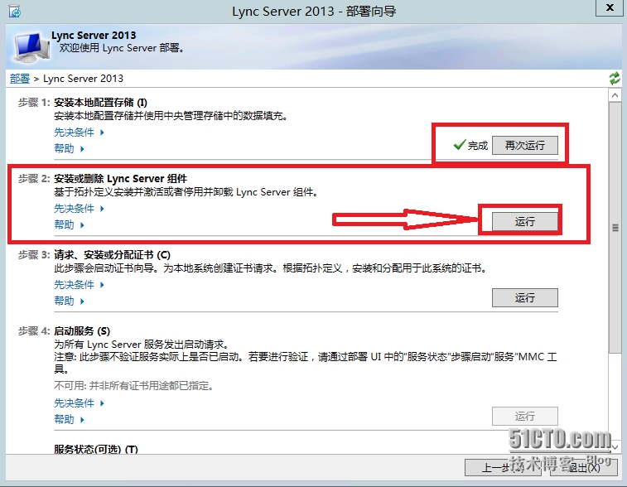
Task: Open the wizard title bar system icon
Action: click(x=15, y=12)
